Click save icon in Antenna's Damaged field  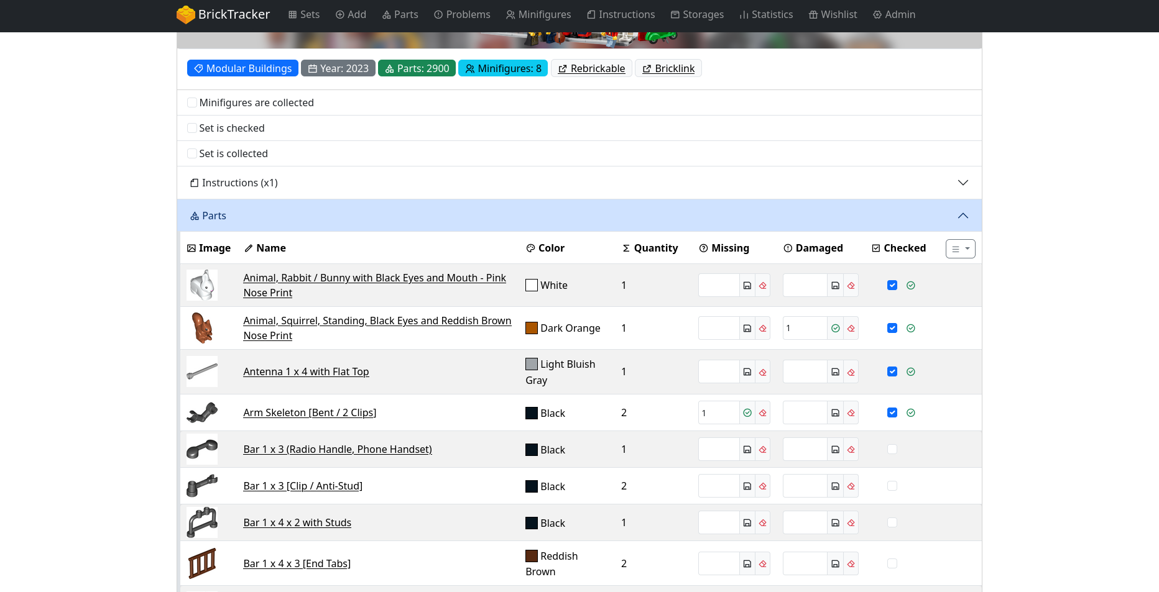836,372
